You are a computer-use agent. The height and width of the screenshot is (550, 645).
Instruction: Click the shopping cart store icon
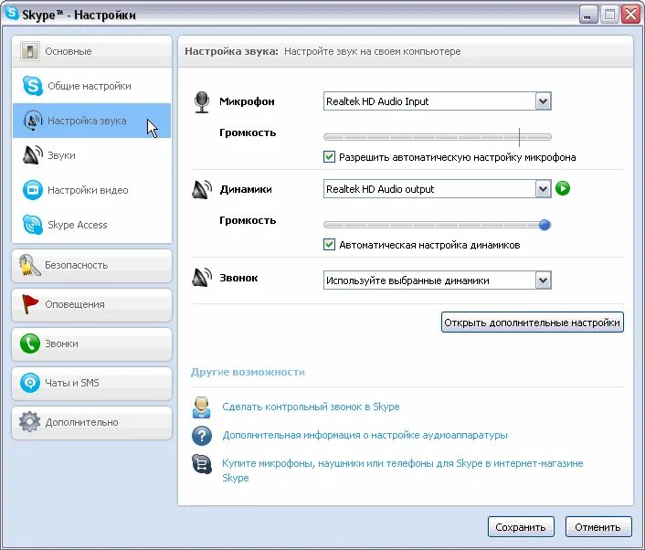click(x=202, y=464)
